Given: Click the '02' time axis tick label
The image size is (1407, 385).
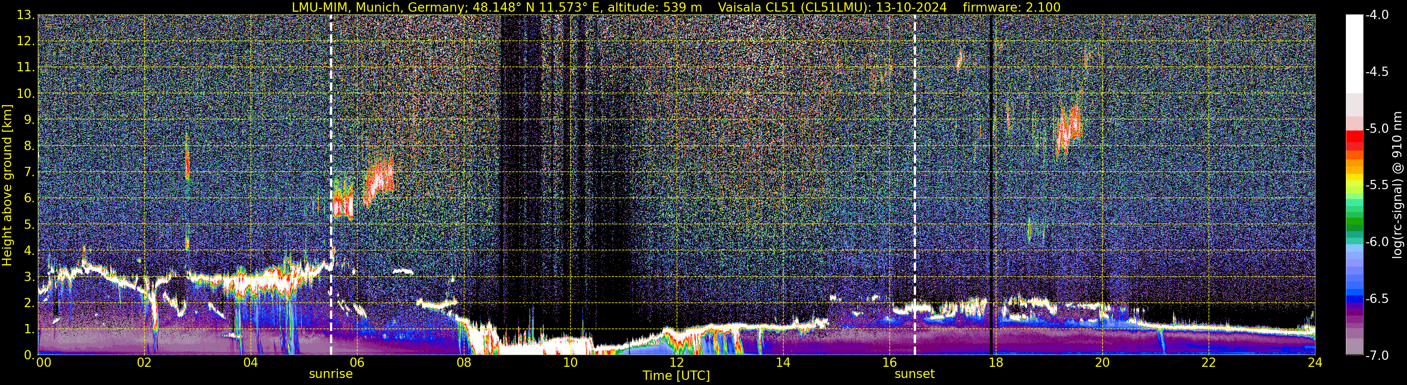Looking at the screenshot, I should (144, 363).
